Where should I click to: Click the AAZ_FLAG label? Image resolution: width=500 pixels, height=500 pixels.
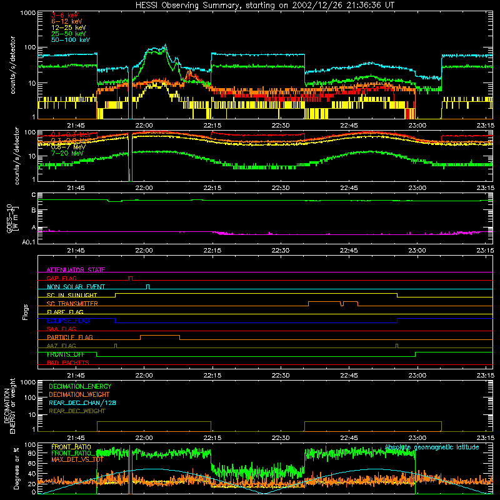tap(61, 346)
